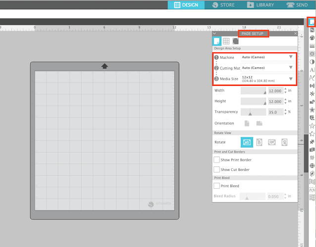Open the Fill color palette panel
316x247 pixels.
click(312, 38)
